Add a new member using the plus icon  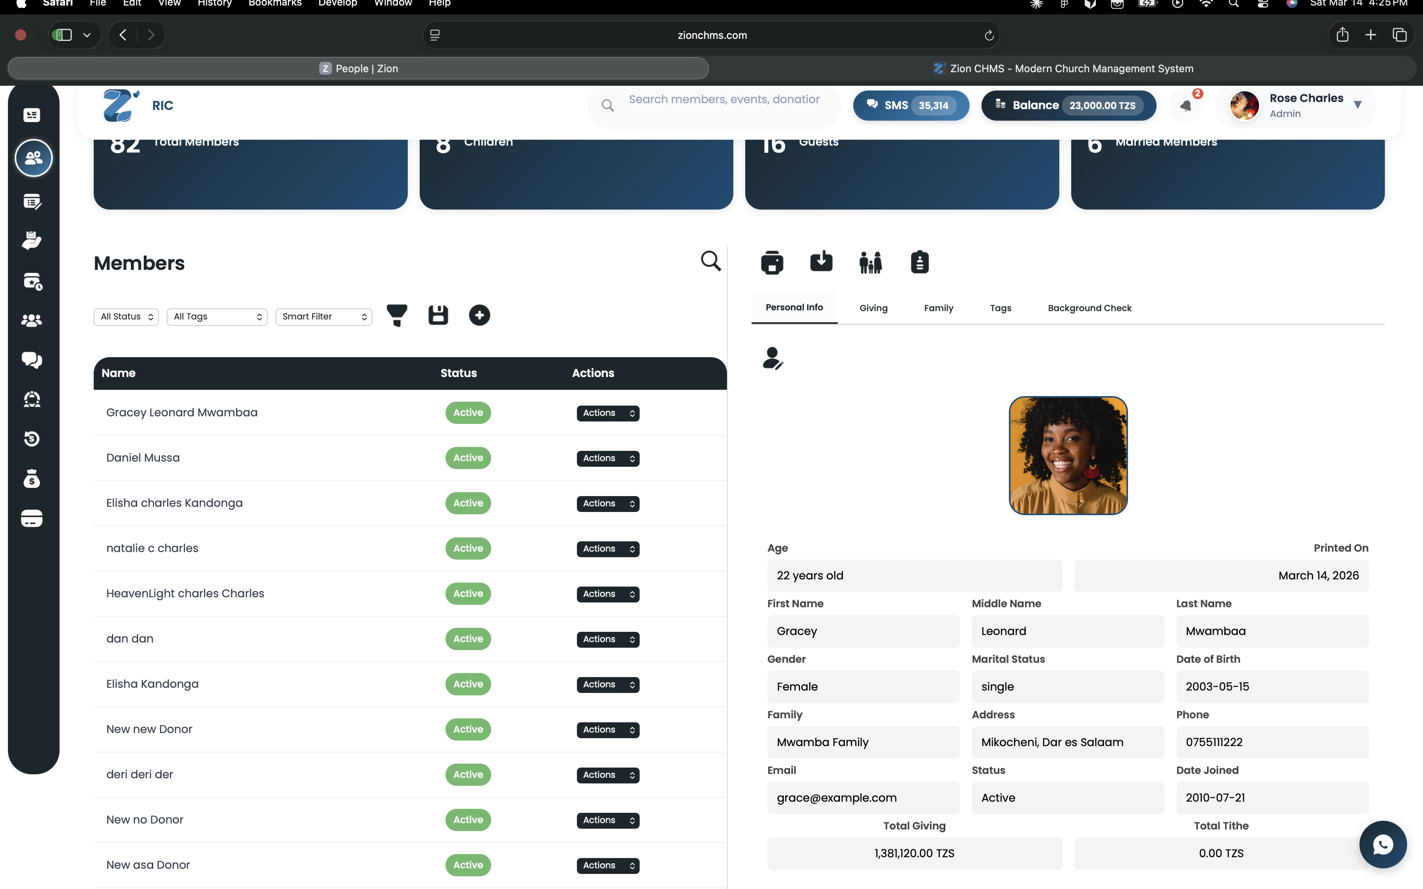point(479,316)
